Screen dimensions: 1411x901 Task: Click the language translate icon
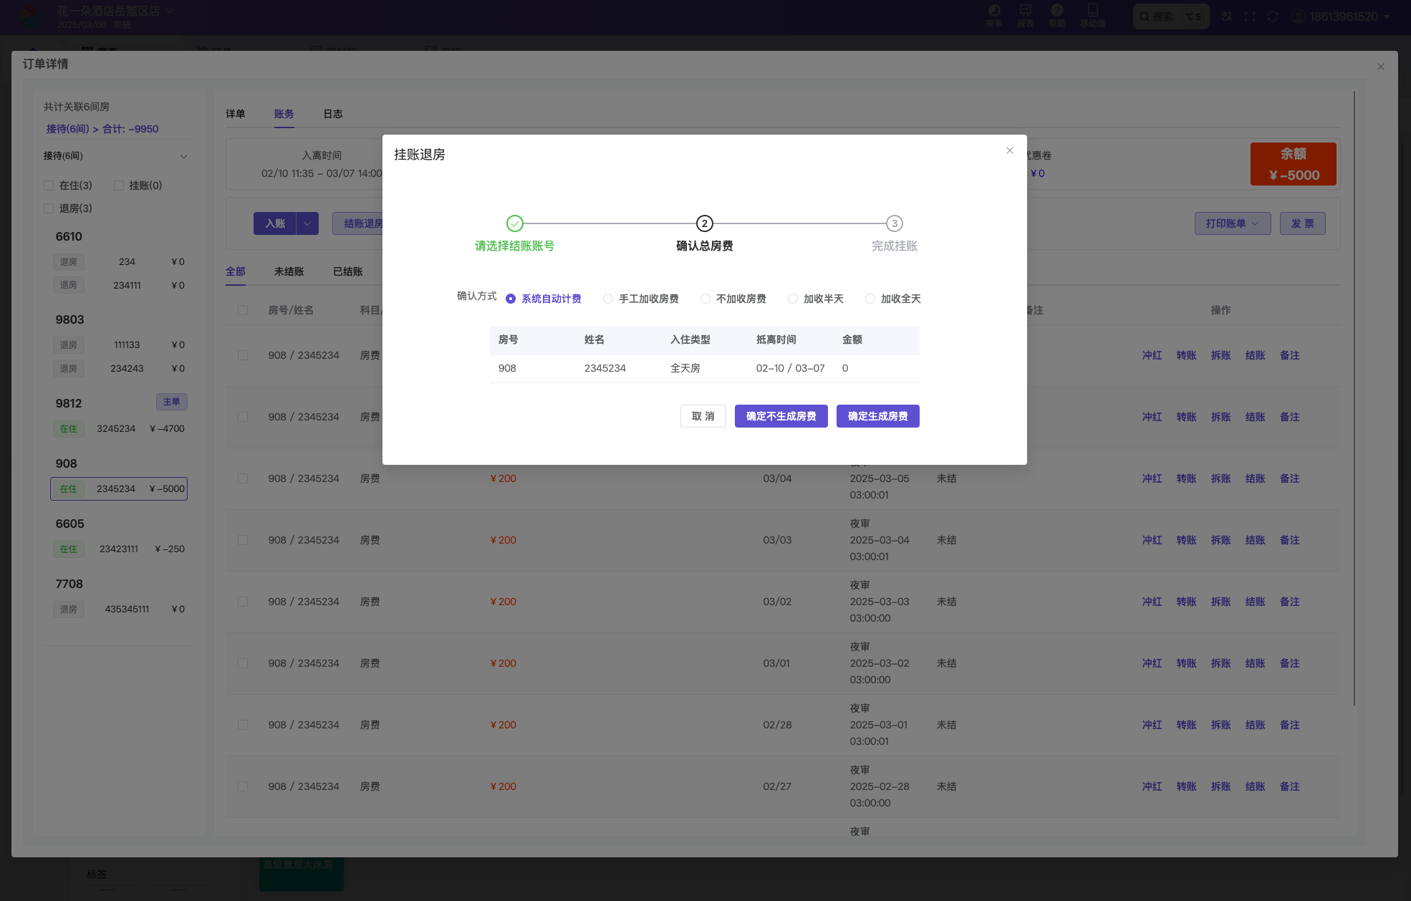(1227, 16)
